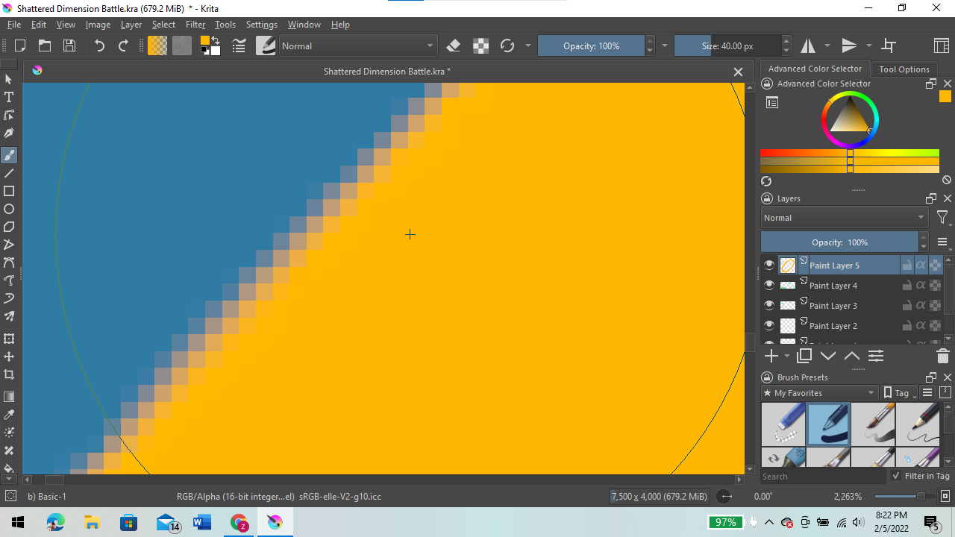This screenshot has width=955, height=537.
Task: Adjust the brush Size slider
Action: [727, 45]
